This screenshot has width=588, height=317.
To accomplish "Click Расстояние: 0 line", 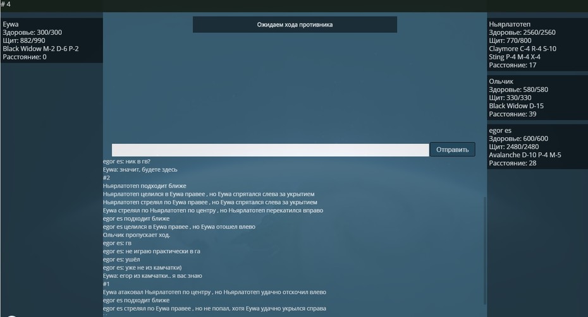I will pyautogui.click(x=25, y=57).
